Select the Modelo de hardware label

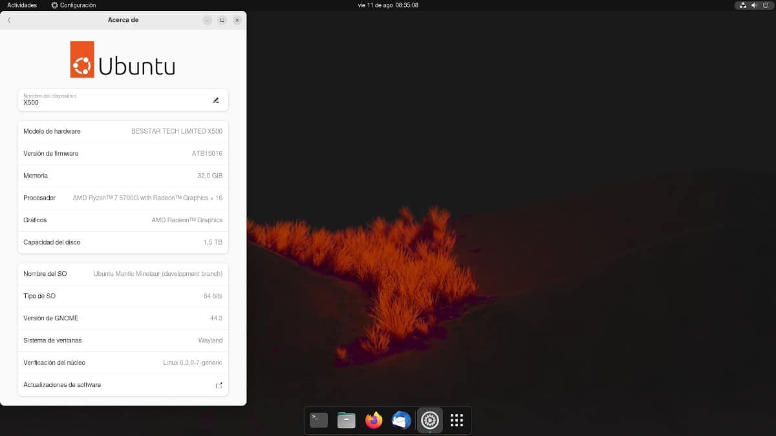pyautogui.click(x=52, y=131)
